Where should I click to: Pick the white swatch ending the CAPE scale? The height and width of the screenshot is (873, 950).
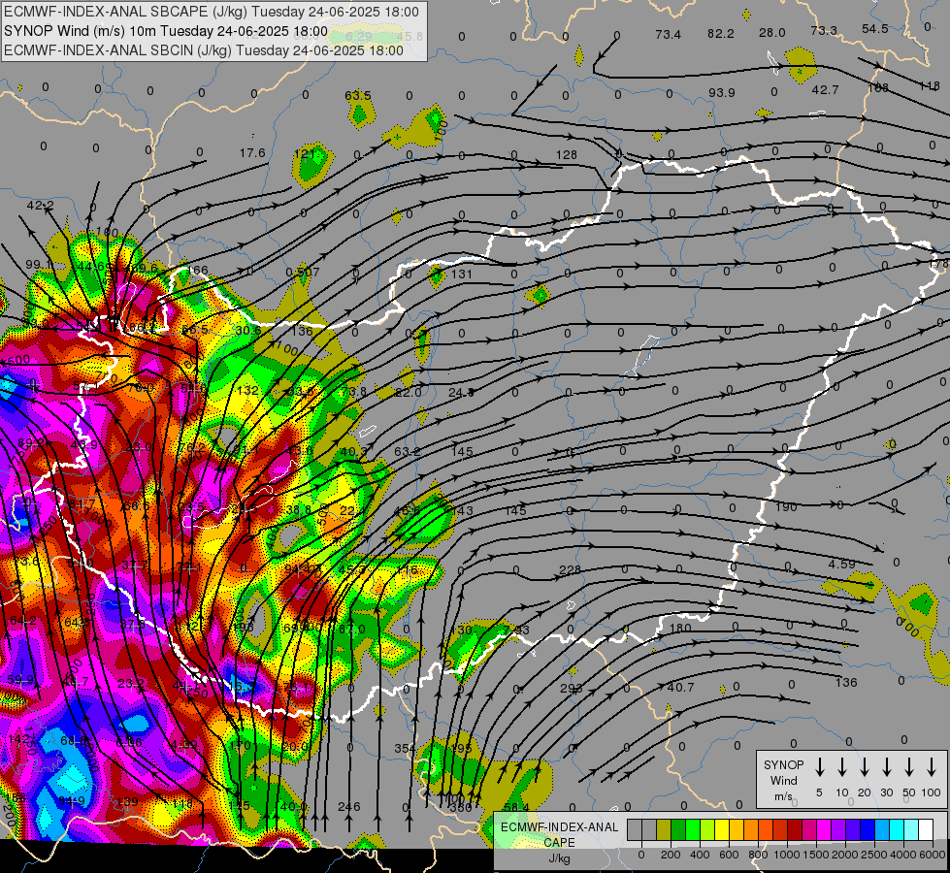pos(926,829)
